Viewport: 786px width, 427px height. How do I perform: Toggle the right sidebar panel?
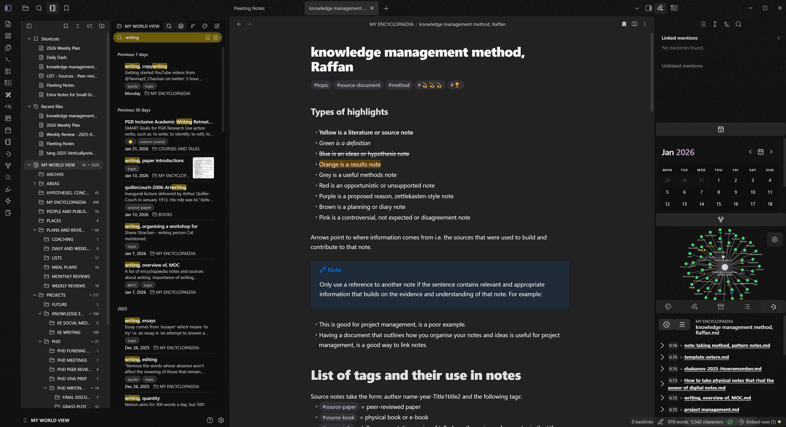[648, 8]
